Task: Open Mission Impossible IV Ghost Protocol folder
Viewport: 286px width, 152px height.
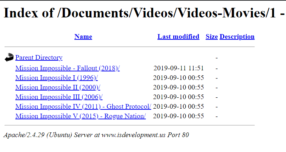Action: 83,107
